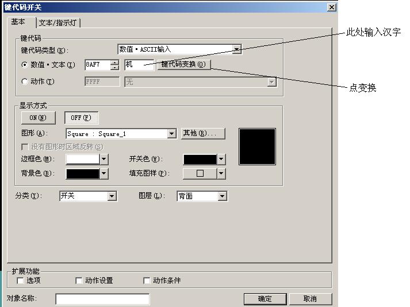Enable the 动作设置 checkbox
The width and height of the screenshot is (410, 307).
pos(79,281)
